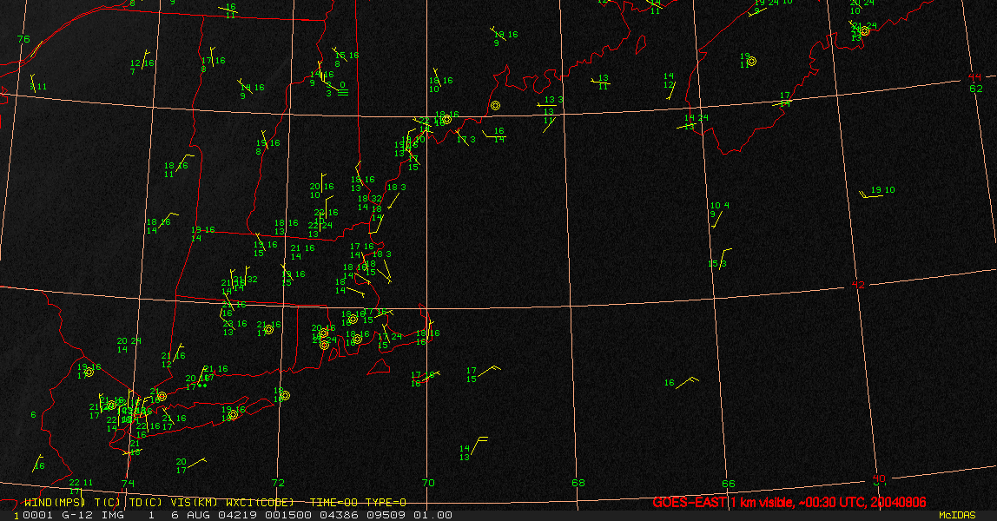The height and width of the screenshot is (521, 997).
Task: Click the 001500 time value in status line
Action: (288, 515)
